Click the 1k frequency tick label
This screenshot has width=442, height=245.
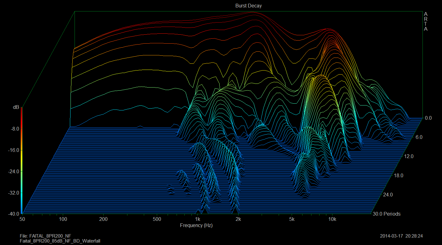click(198, 219)
